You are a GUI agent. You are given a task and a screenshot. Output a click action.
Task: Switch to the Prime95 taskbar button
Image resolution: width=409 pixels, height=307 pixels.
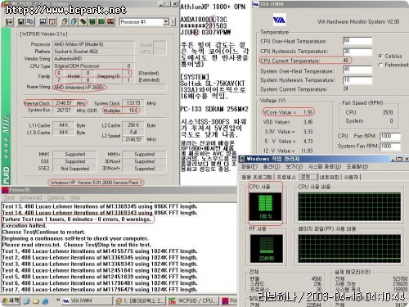click(x=229, y=301)
